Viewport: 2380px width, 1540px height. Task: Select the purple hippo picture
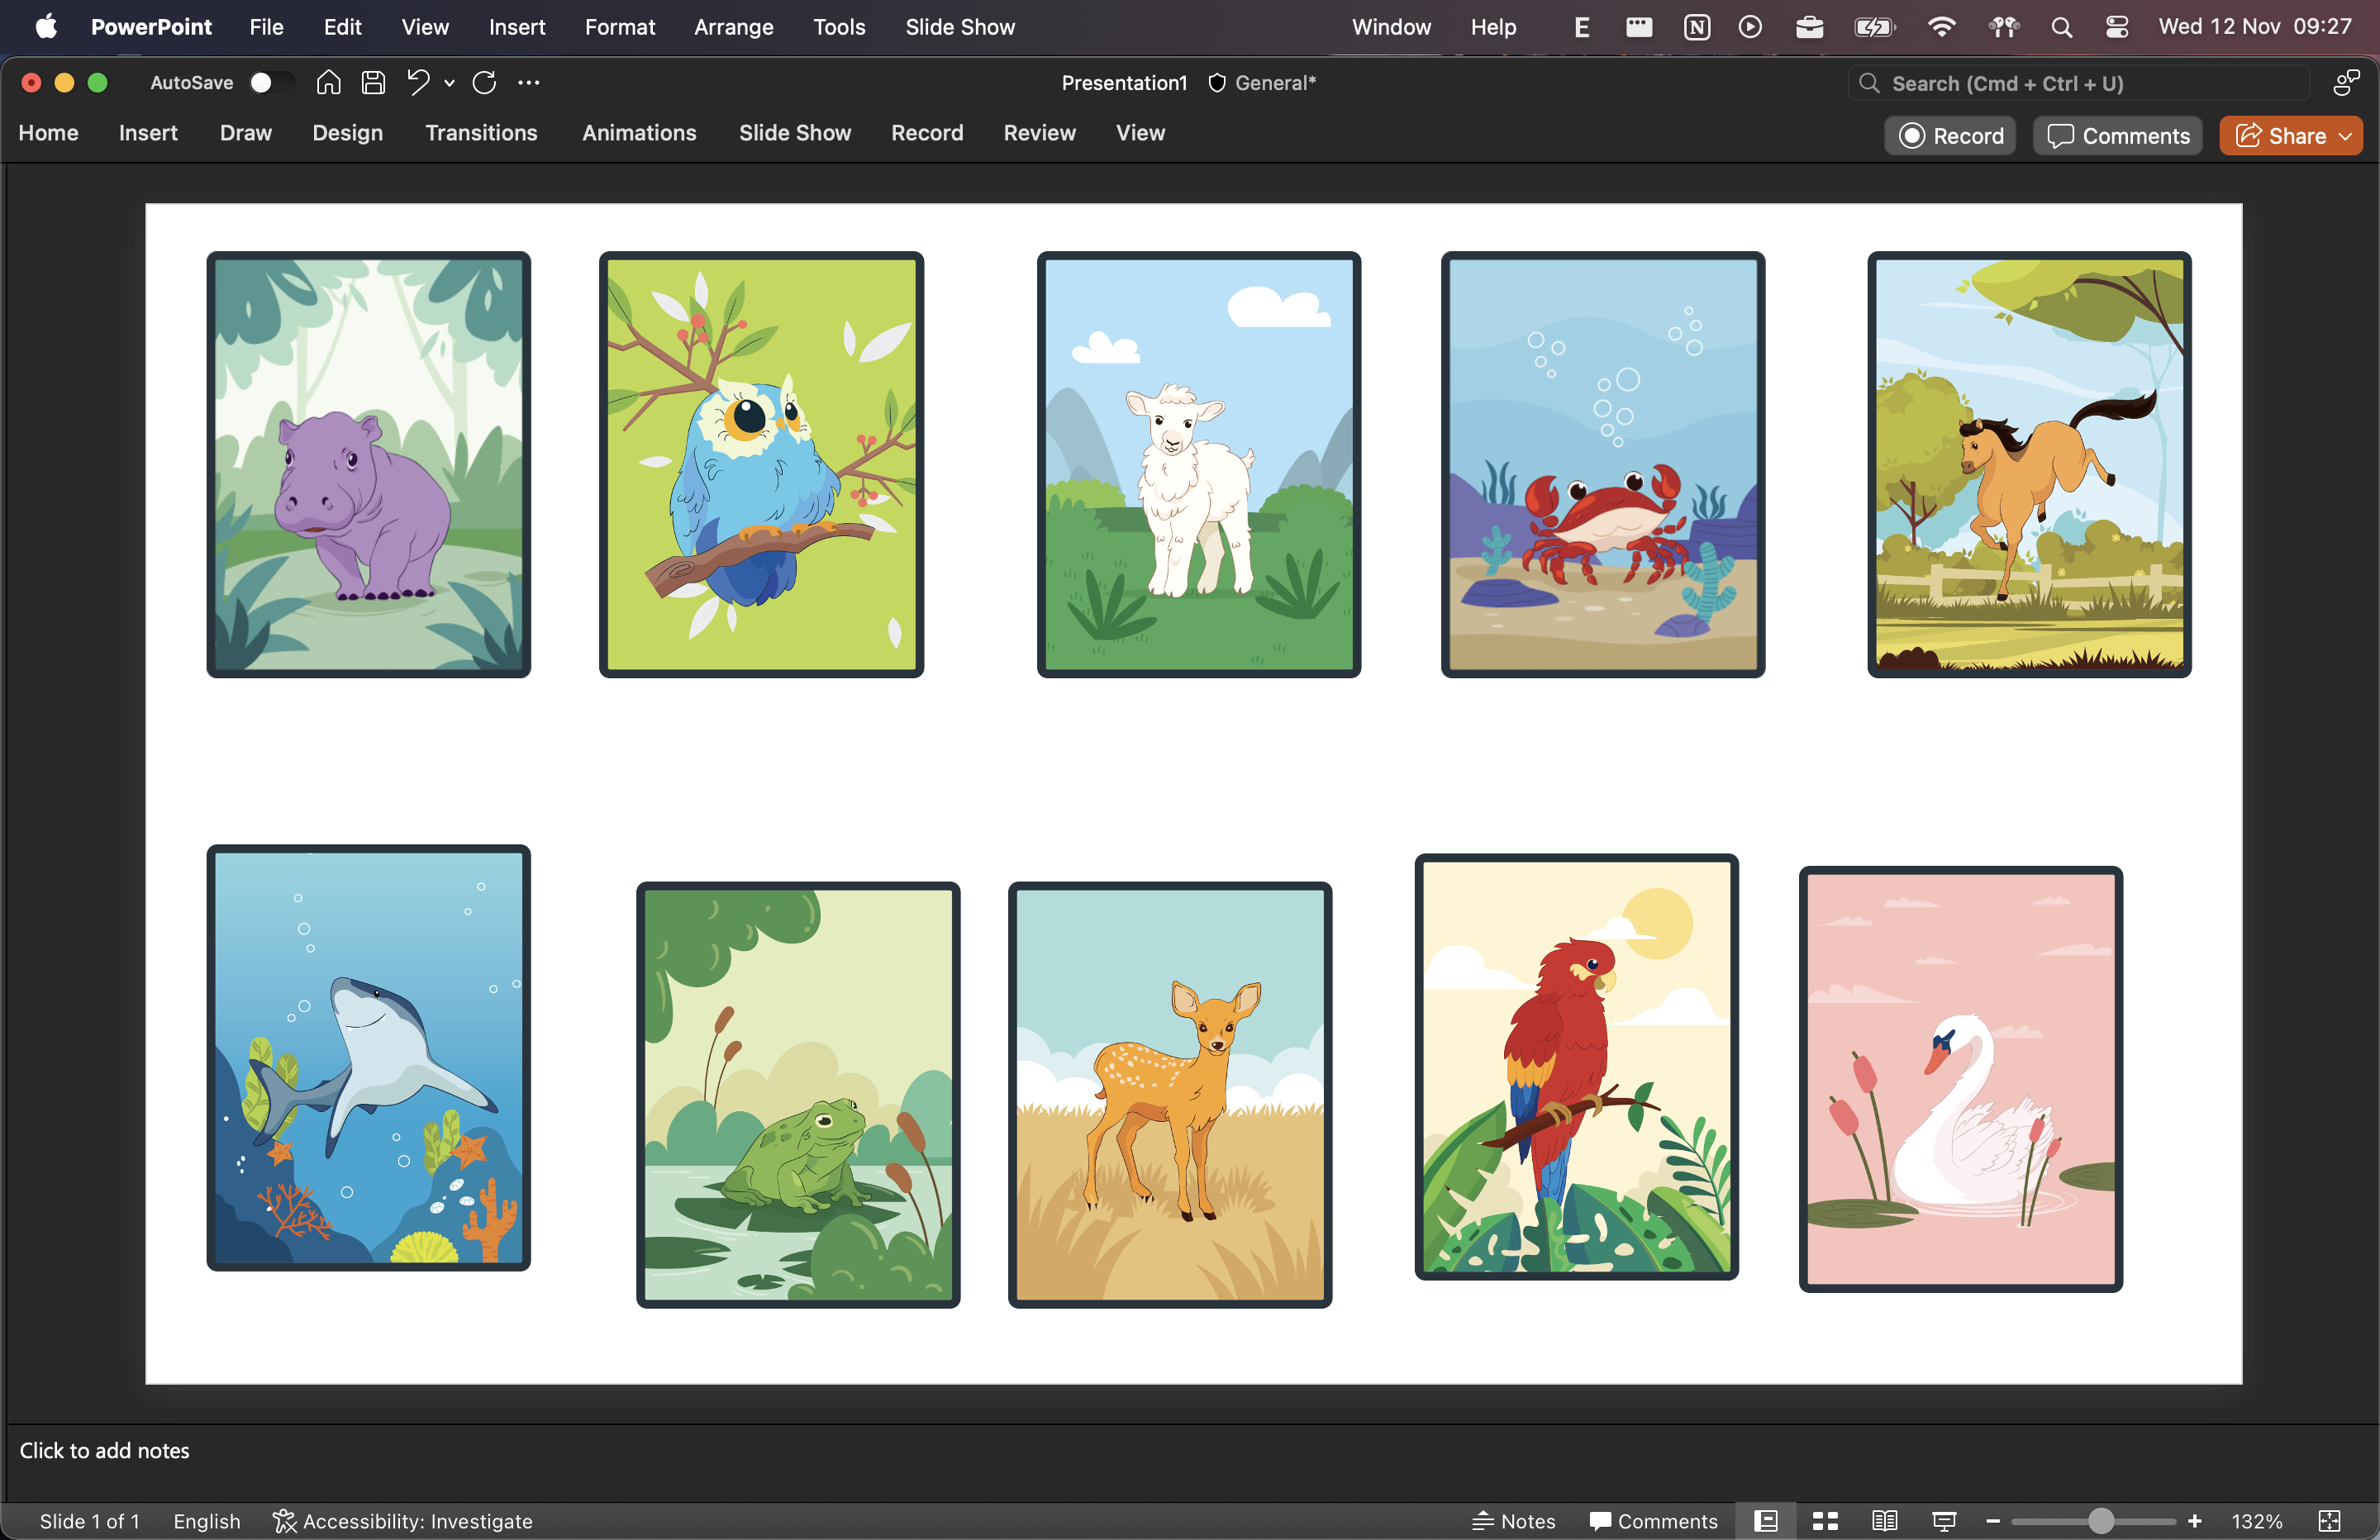point(368,465)
